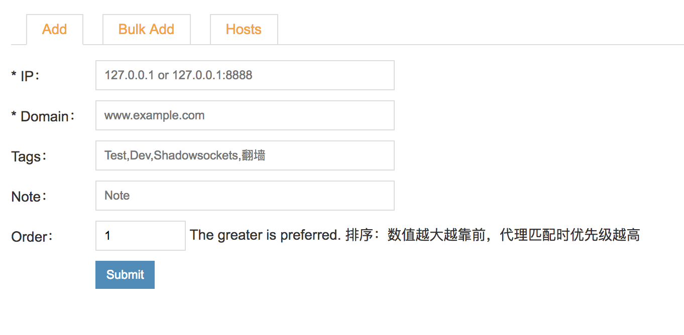
Task: Open the Hosts tab
Action: click(x=244, y=30)
